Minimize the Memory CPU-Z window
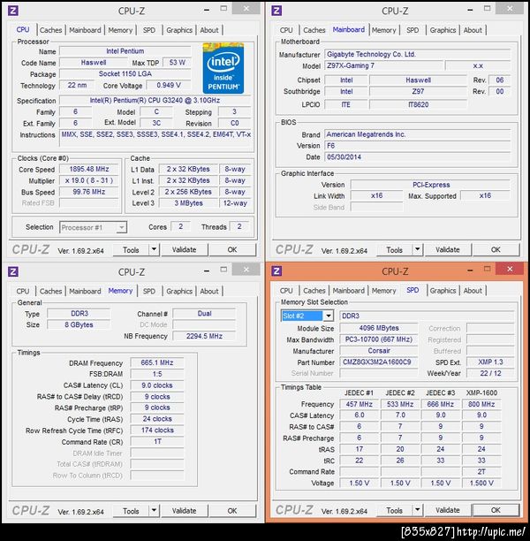The height and width of the screenshot is (541, 530). pos(207,270)
